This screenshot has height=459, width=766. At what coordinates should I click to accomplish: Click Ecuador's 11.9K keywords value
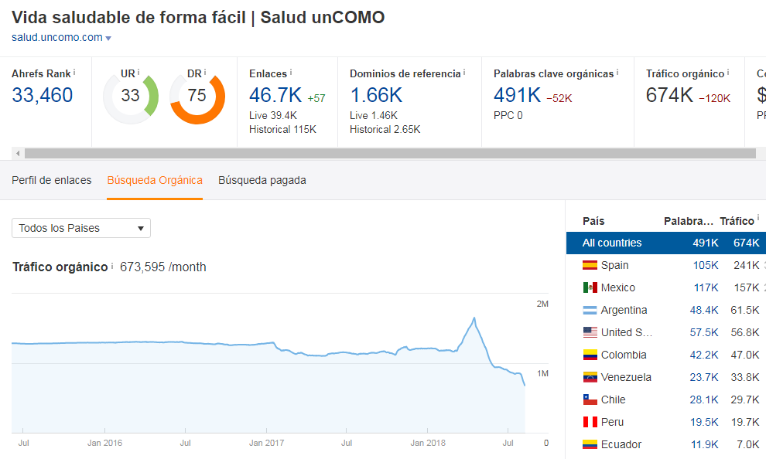click(x=704, y=444)
